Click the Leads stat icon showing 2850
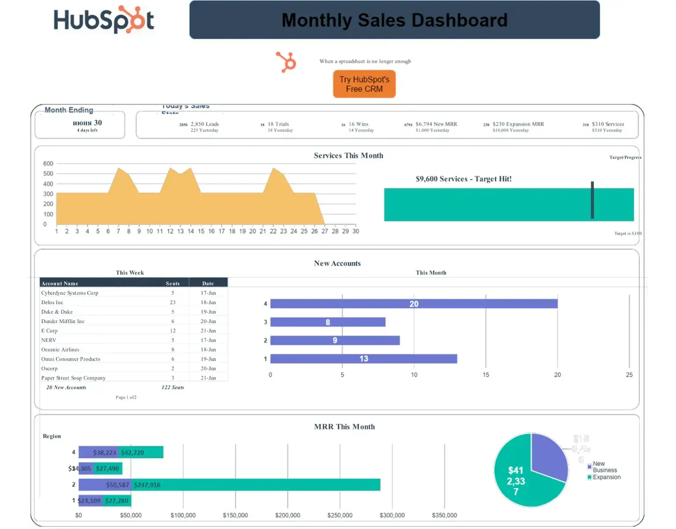676x529 pixels. 183,125
